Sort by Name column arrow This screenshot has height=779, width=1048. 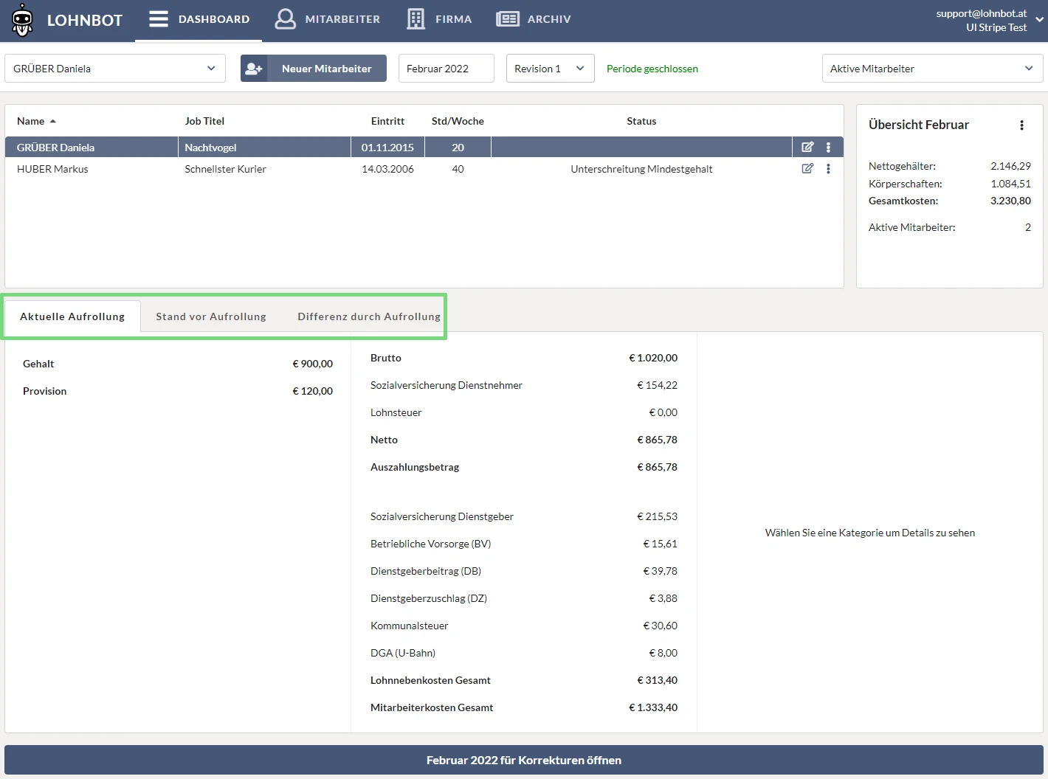pyautogui.click(x=53, y=121)
